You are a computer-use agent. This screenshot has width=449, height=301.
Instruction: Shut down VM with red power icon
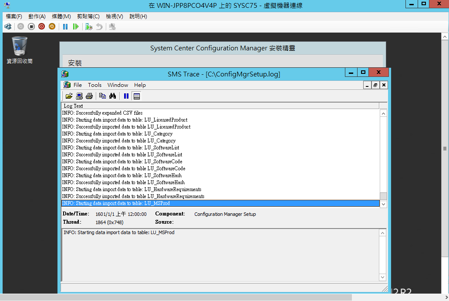[41, 26]
